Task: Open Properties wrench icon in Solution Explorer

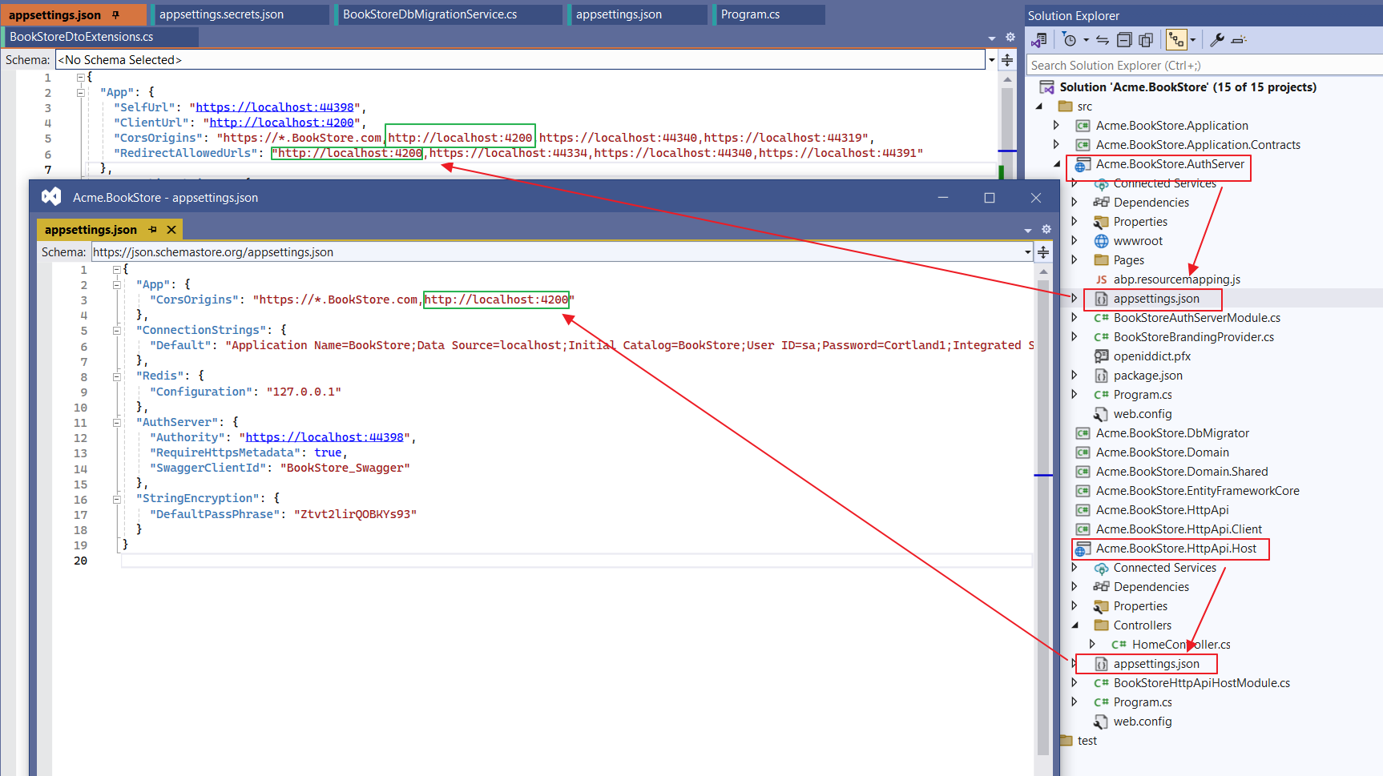Action: [x=1216, y=39]
